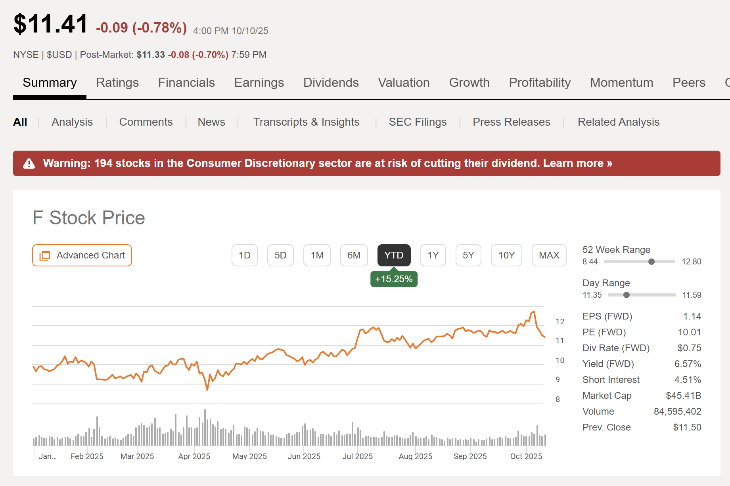The height and width of the screenshot is (486, 730).
Task: Click the 52 Week Range slider marker
Action: 651,262
